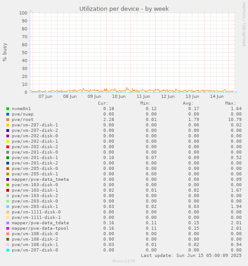
Task: Click the magenta mapper/pve-data-tpool swatch
Action: (8, 228)
